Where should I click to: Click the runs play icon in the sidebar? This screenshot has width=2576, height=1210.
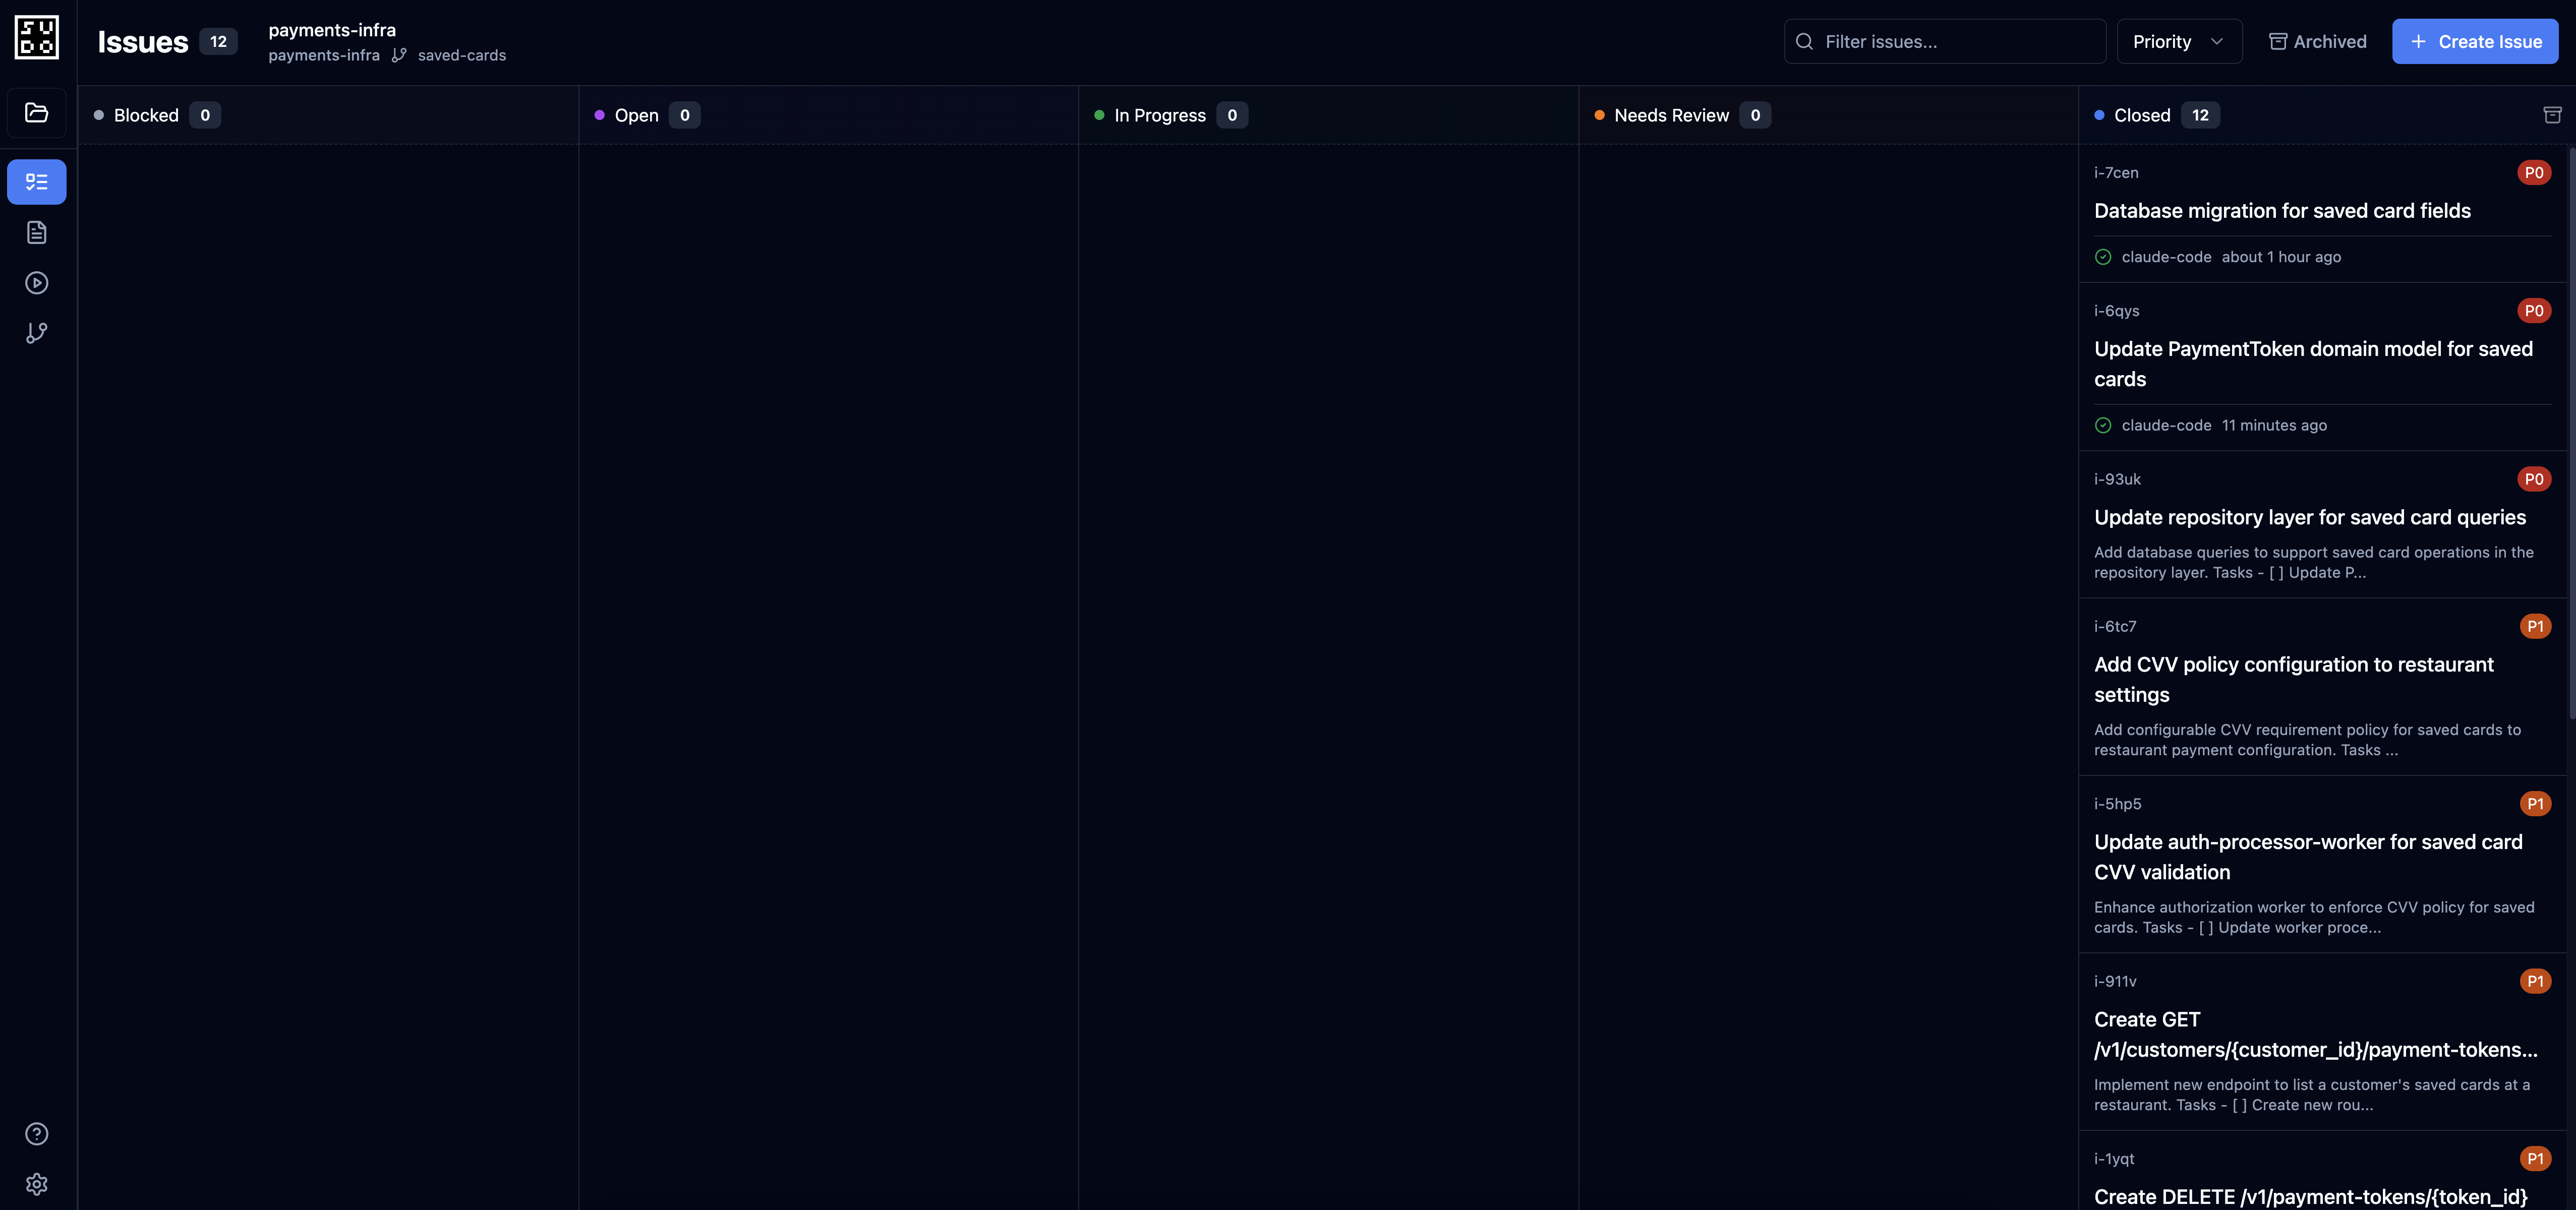(36, 282)
